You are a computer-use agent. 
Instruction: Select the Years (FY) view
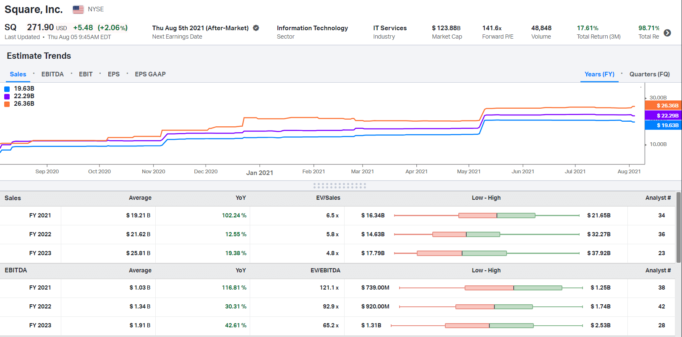coord(599,74)
